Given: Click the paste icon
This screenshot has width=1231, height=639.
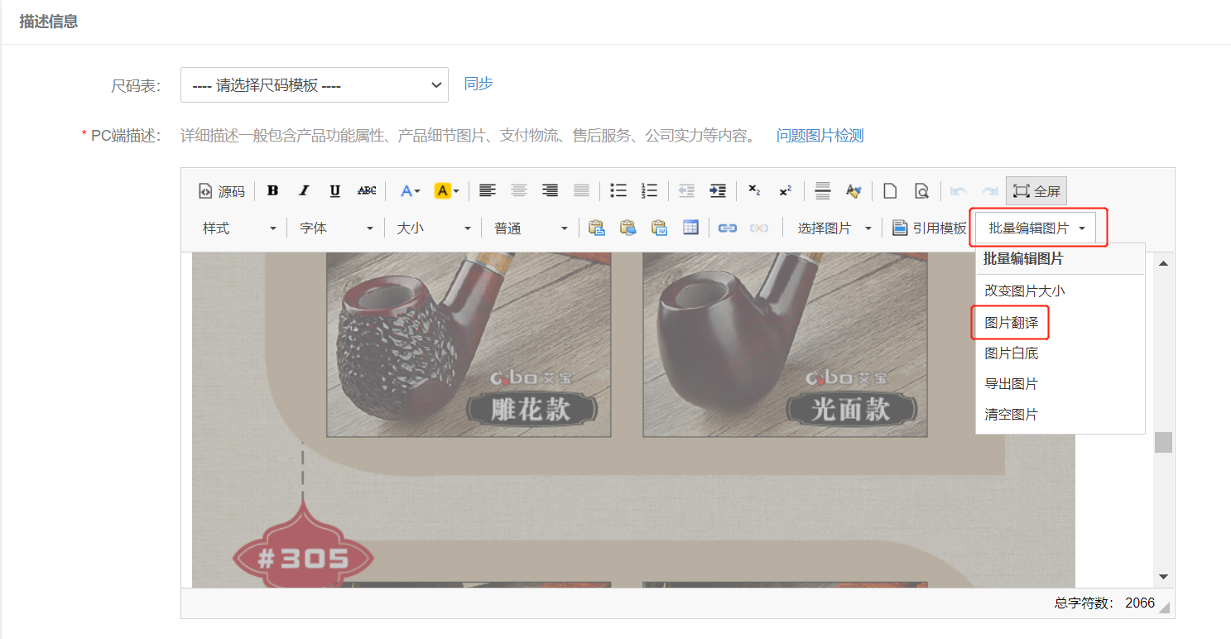Looking at the screenshot, I should [x=597, y=228].
